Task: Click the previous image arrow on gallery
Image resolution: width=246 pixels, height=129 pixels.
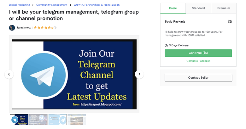Action: [9, 74]
